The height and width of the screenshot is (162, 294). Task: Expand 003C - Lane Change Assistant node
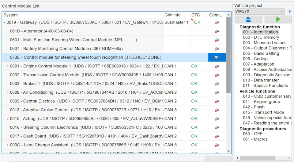point(8,145)
